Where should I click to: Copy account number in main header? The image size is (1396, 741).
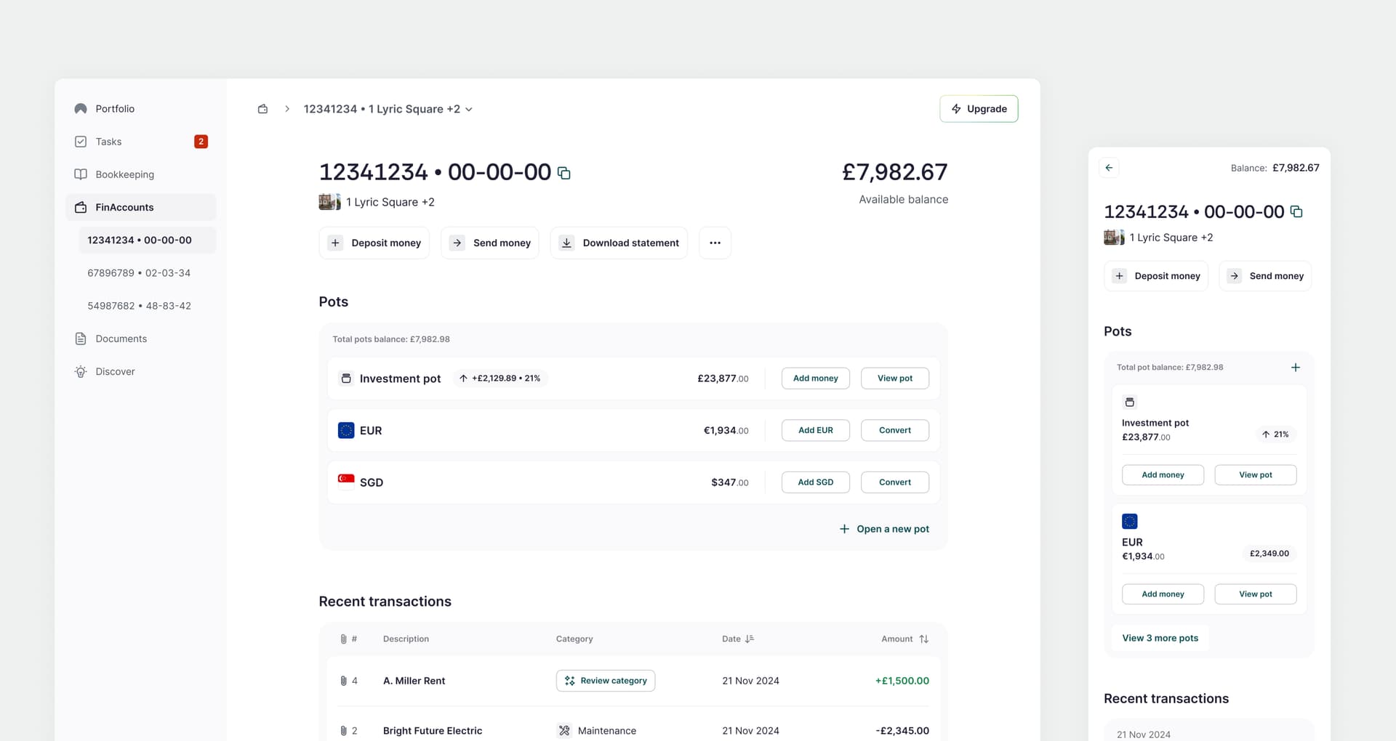pyautogui.click(x=563, y=173)
